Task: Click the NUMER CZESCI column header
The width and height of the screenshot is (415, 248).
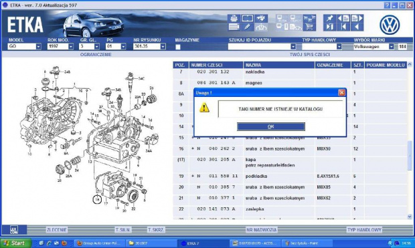Action: (216, 65)
